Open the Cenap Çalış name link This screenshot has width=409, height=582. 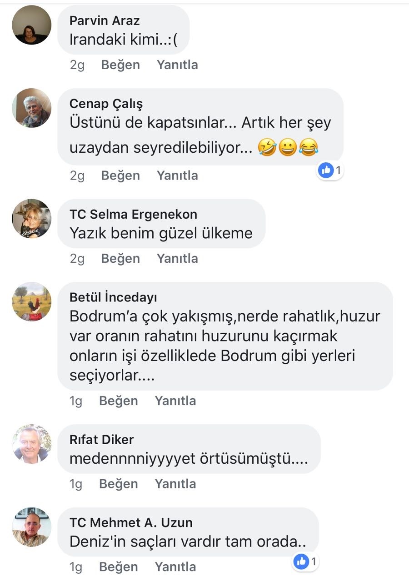[106, 104]
